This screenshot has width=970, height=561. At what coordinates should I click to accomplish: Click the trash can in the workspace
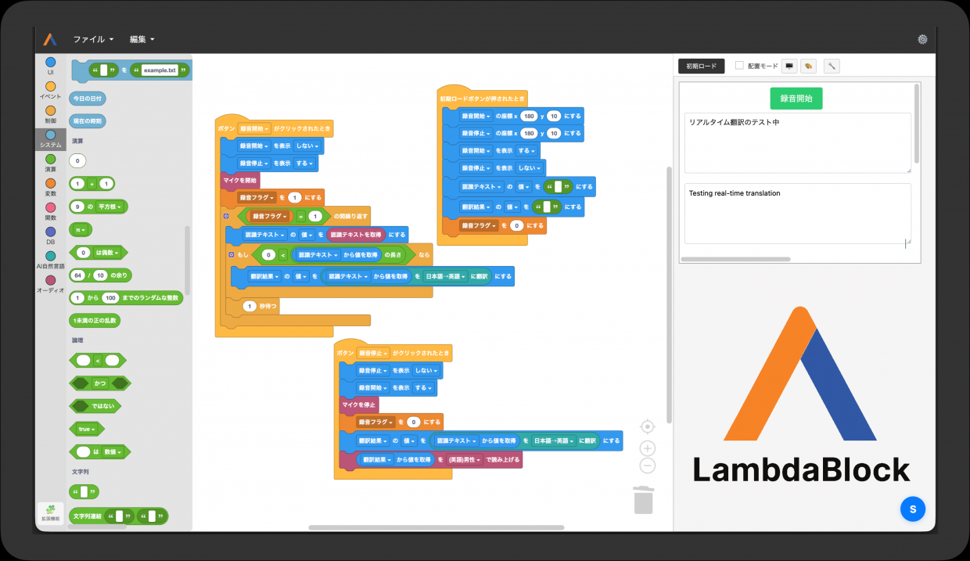(x=643, y=499)
